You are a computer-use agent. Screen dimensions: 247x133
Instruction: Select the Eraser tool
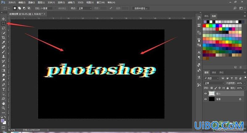click(3, 66)
